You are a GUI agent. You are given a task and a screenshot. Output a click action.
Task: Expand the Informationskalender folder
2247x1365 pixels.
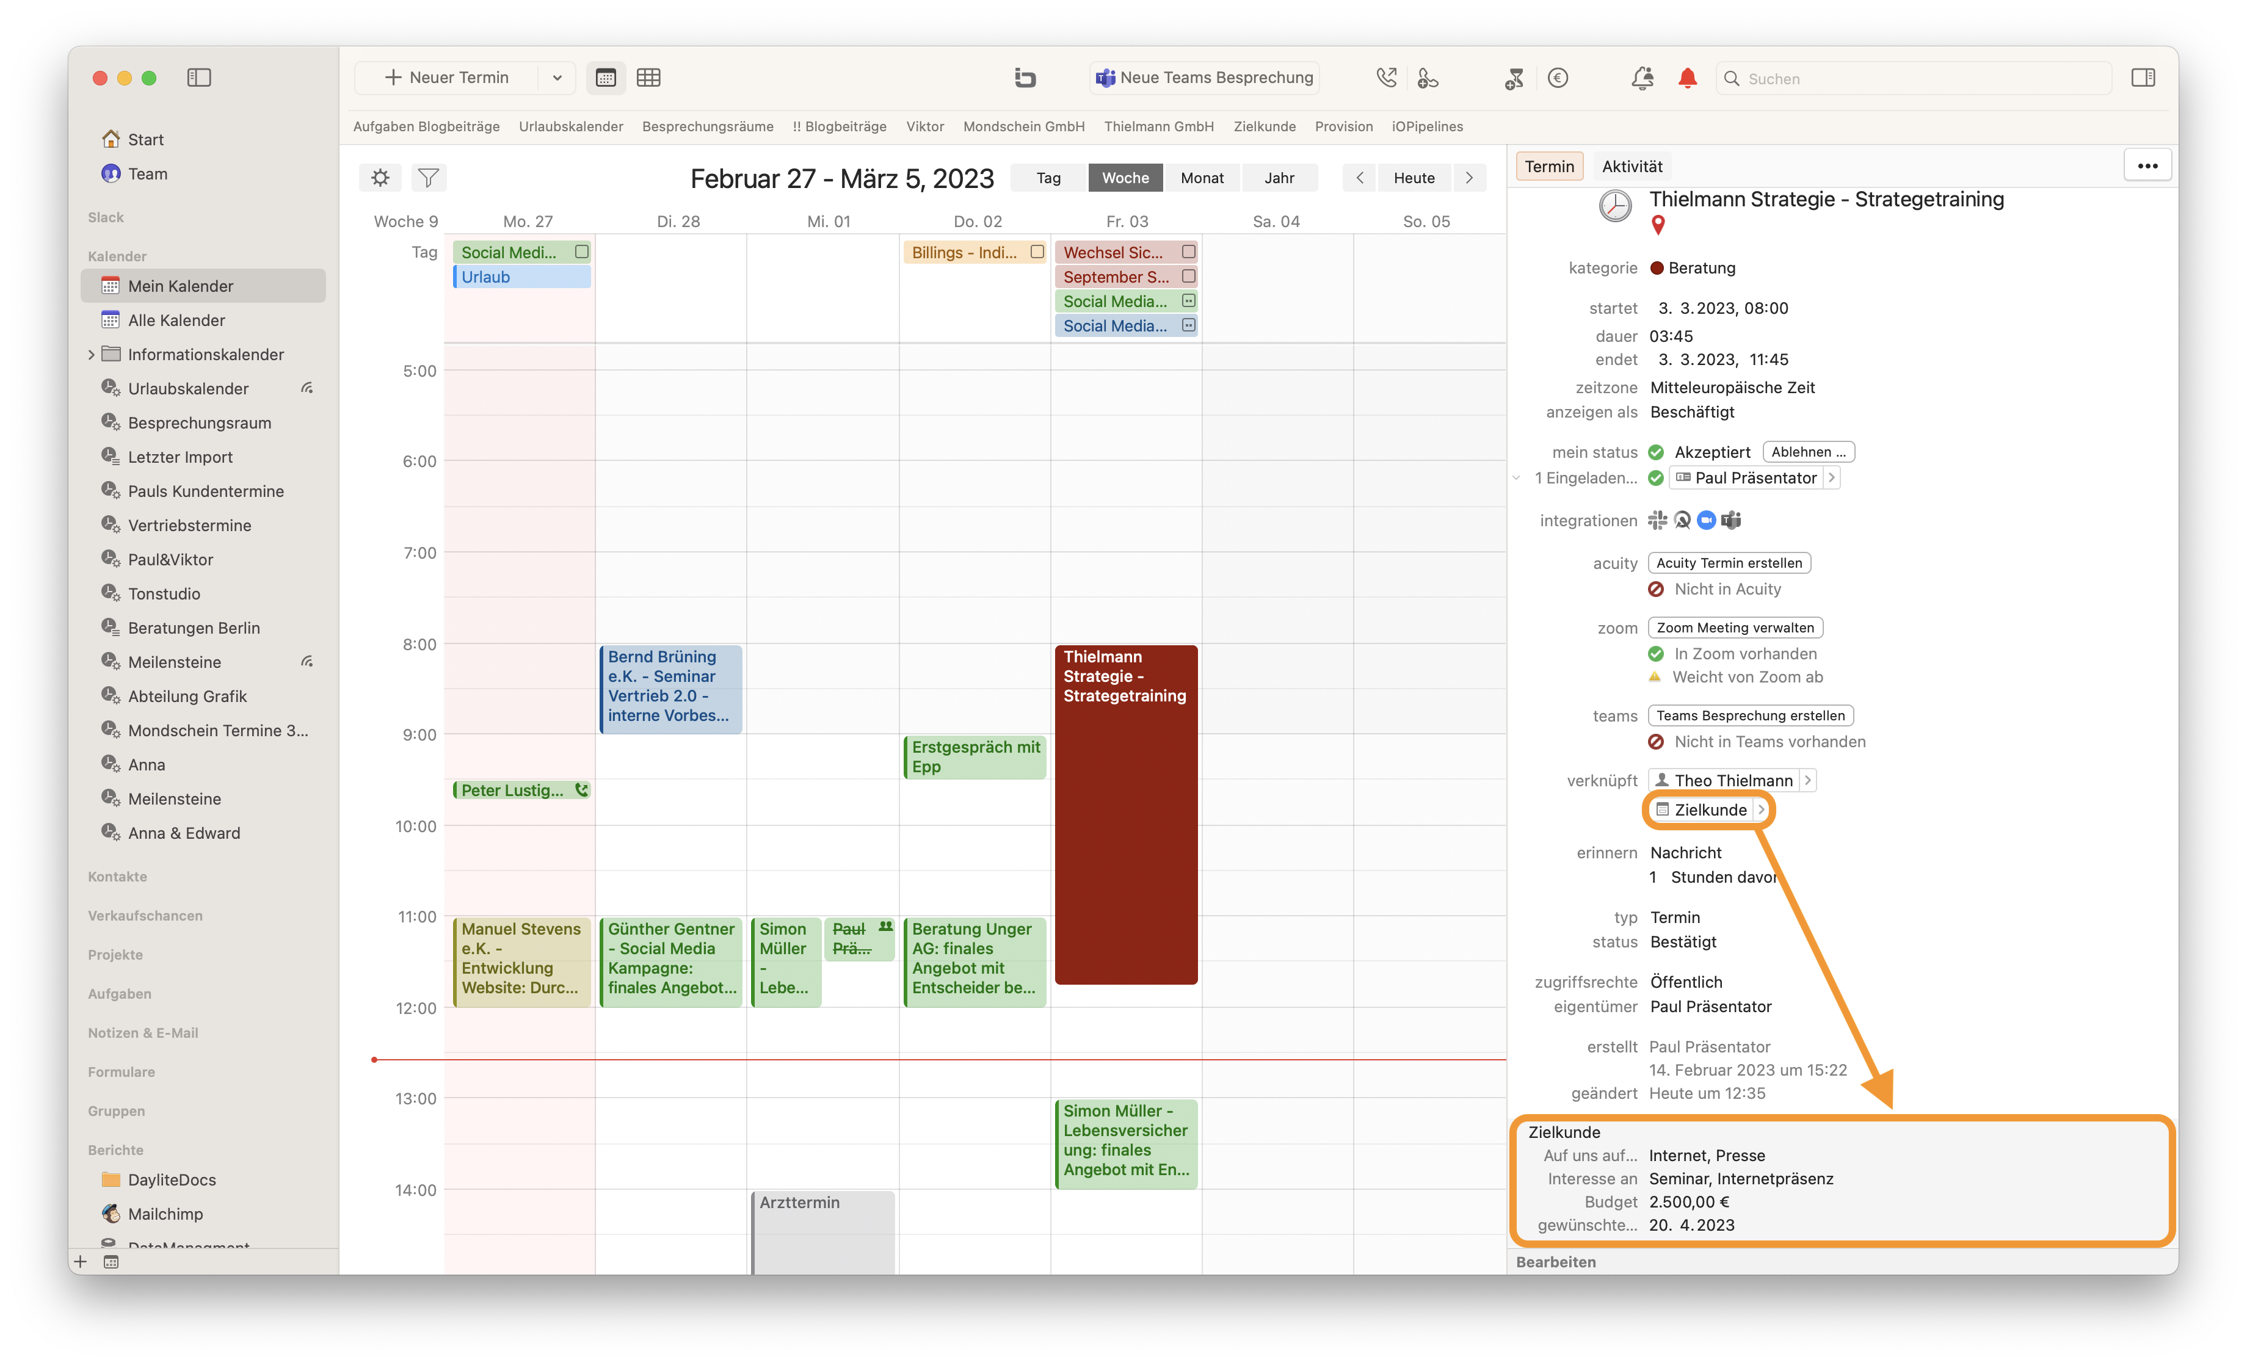point(91,354)
